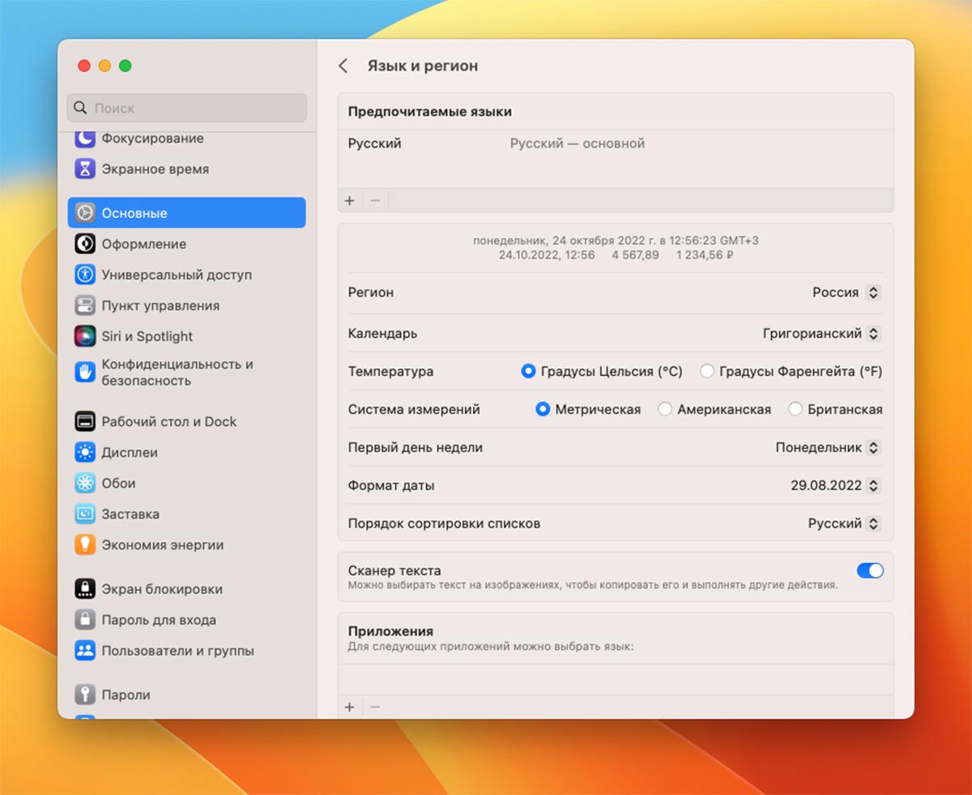This screenshot has height=795, width=972.
Task: Open the Пункт управления icon
Action: (85, 306)
